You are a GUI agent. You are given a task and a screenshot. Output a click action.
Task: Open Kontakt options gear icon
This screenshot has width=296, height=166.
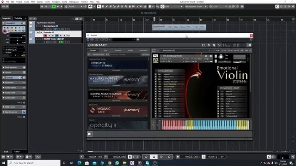[209, 45]
